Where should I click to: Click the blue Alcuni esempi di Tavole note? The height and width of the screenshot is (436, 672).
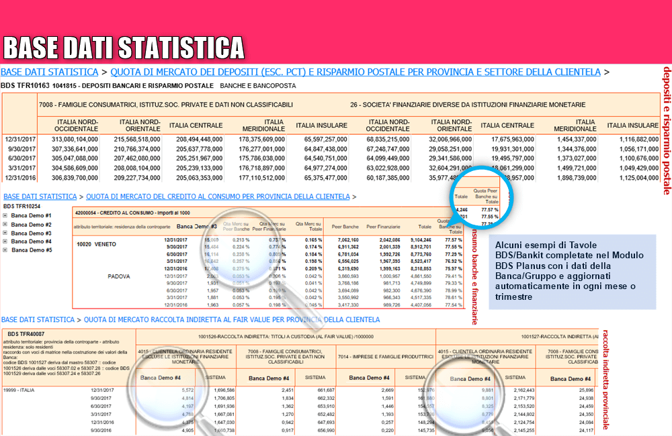[x=572, y=271]
